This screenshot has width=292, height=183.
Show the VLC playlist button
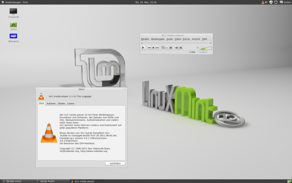[167, 48]
